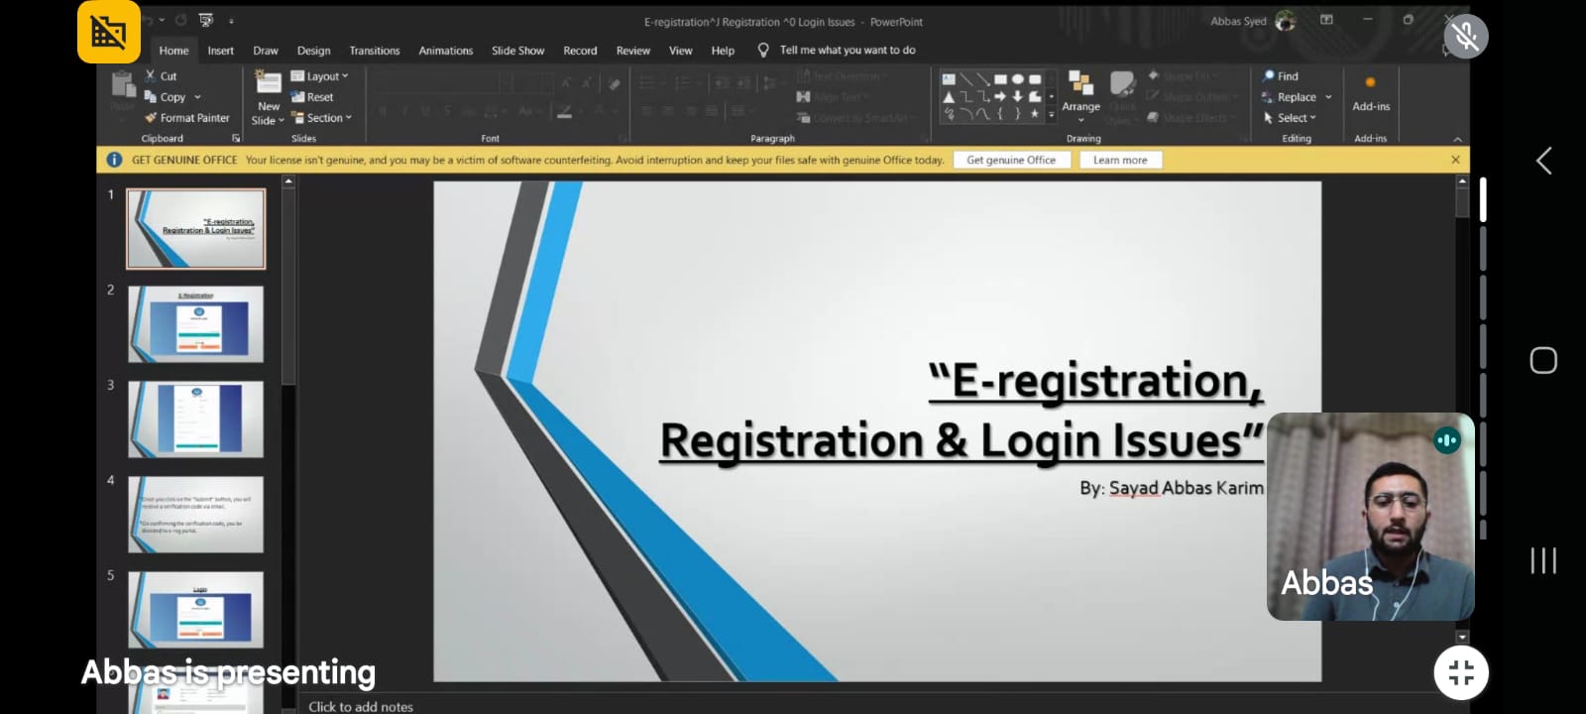The image size is (1586, 714).
Task: Choose the star shape in gallery
Action: (1034, 113)
